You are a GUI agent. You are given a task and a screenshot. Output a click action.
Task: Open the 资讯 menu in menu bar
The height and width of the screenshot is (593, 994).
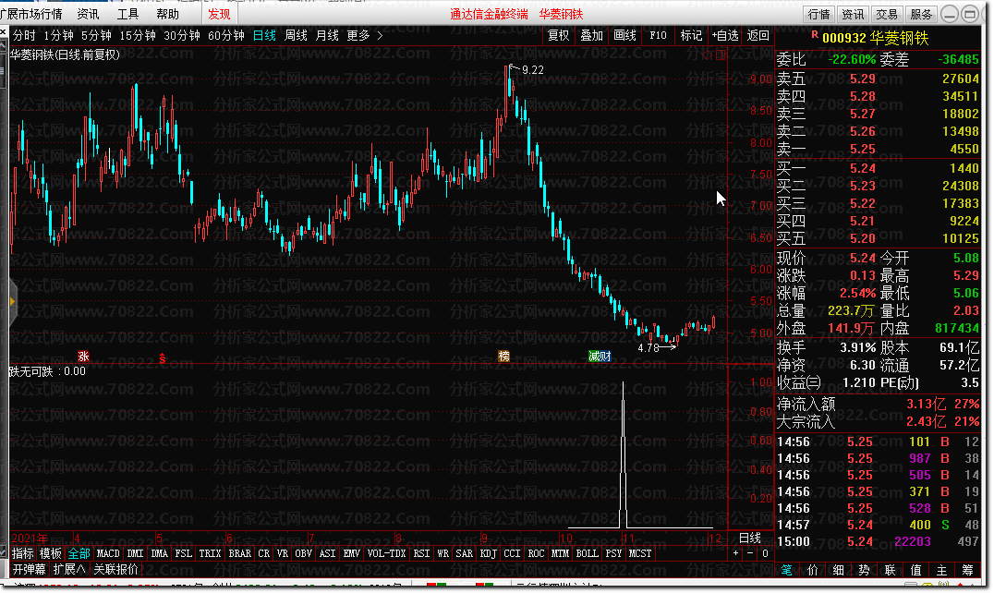88,14
